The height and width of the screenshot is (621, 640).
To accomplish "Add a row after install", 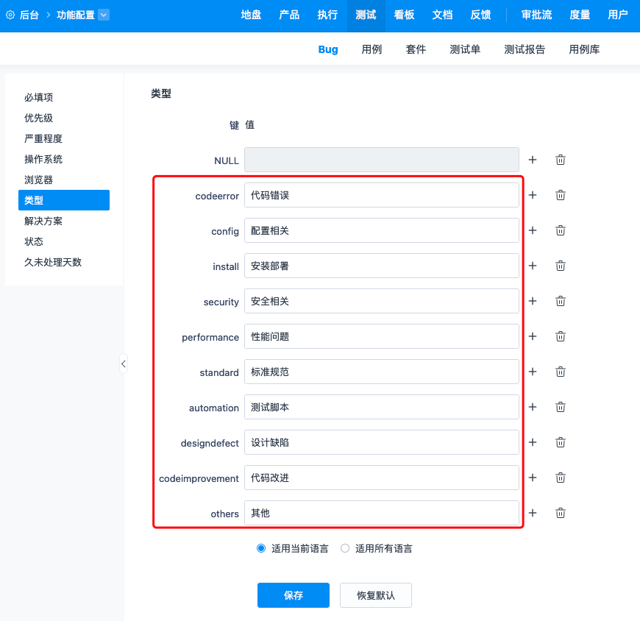I will click(x=533, y=266).
